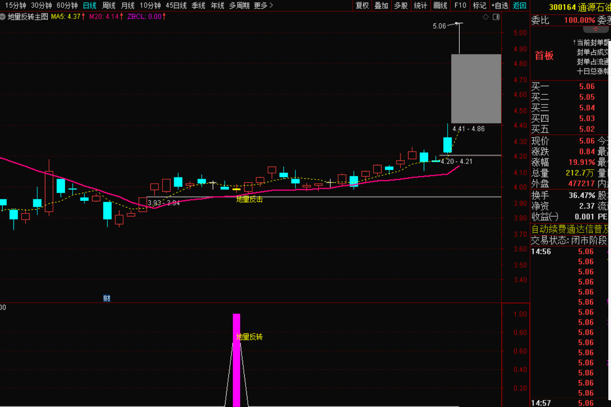Toggle 多股 multi-stock view
The height and width of the screenshot is (407, 611).
(401, 5)
